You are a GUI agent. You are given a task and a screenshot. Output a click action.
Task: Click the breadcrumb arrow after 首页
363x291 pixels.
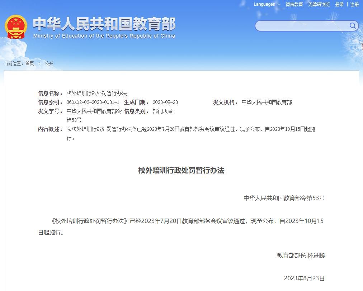pos(39,63)
